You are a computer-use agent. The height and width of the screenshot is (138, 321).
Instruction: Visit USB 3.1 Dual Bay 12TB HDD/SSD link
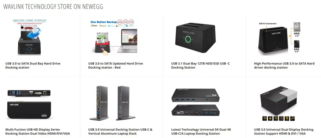click(201, 65)
